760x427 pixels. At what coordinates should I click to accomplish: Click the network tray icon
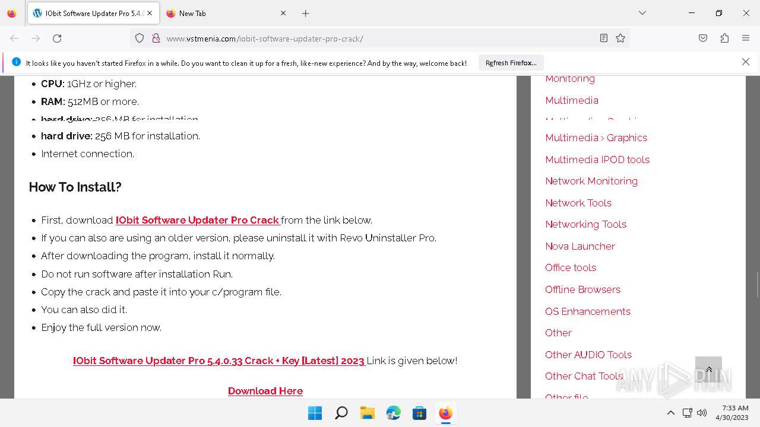click(x=687, y=413)
